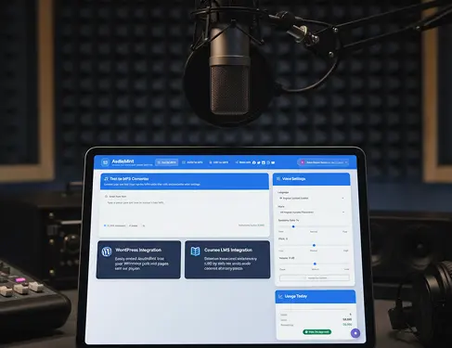Expand the Voice dropdown
This screenshot has width=452, height=348.
(312, 213)
